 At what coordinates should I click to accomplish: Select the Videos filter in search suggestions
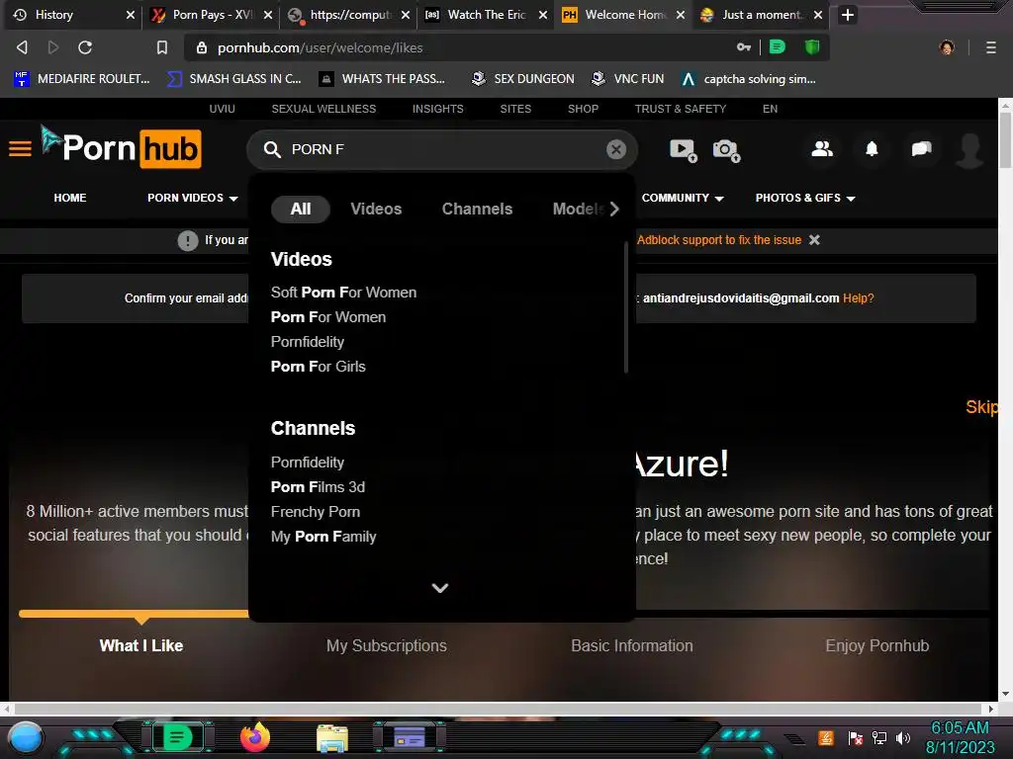[x=376, y=210]
